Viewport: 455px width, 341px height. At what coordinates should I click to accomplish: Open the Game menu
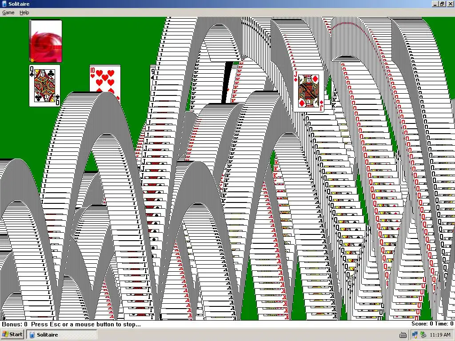(8, 12)
